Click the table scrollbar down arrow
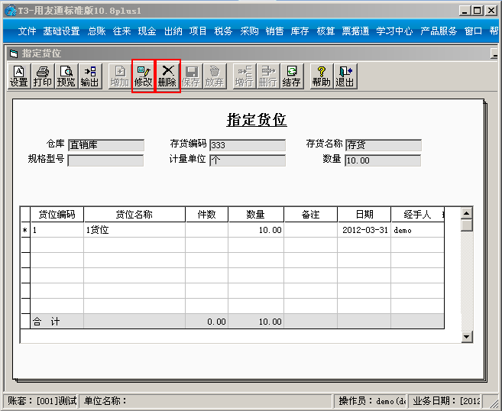 tap(467, 336)
